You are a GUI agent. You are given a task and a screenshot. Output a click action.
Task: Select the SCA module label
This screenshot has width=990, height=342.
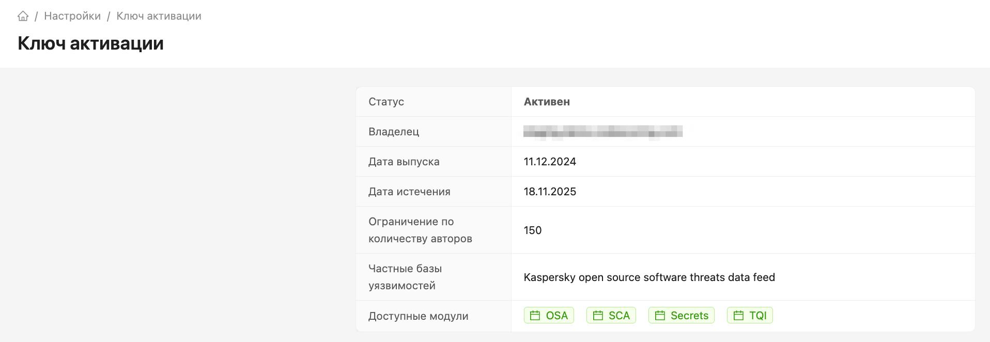point(619,316)
